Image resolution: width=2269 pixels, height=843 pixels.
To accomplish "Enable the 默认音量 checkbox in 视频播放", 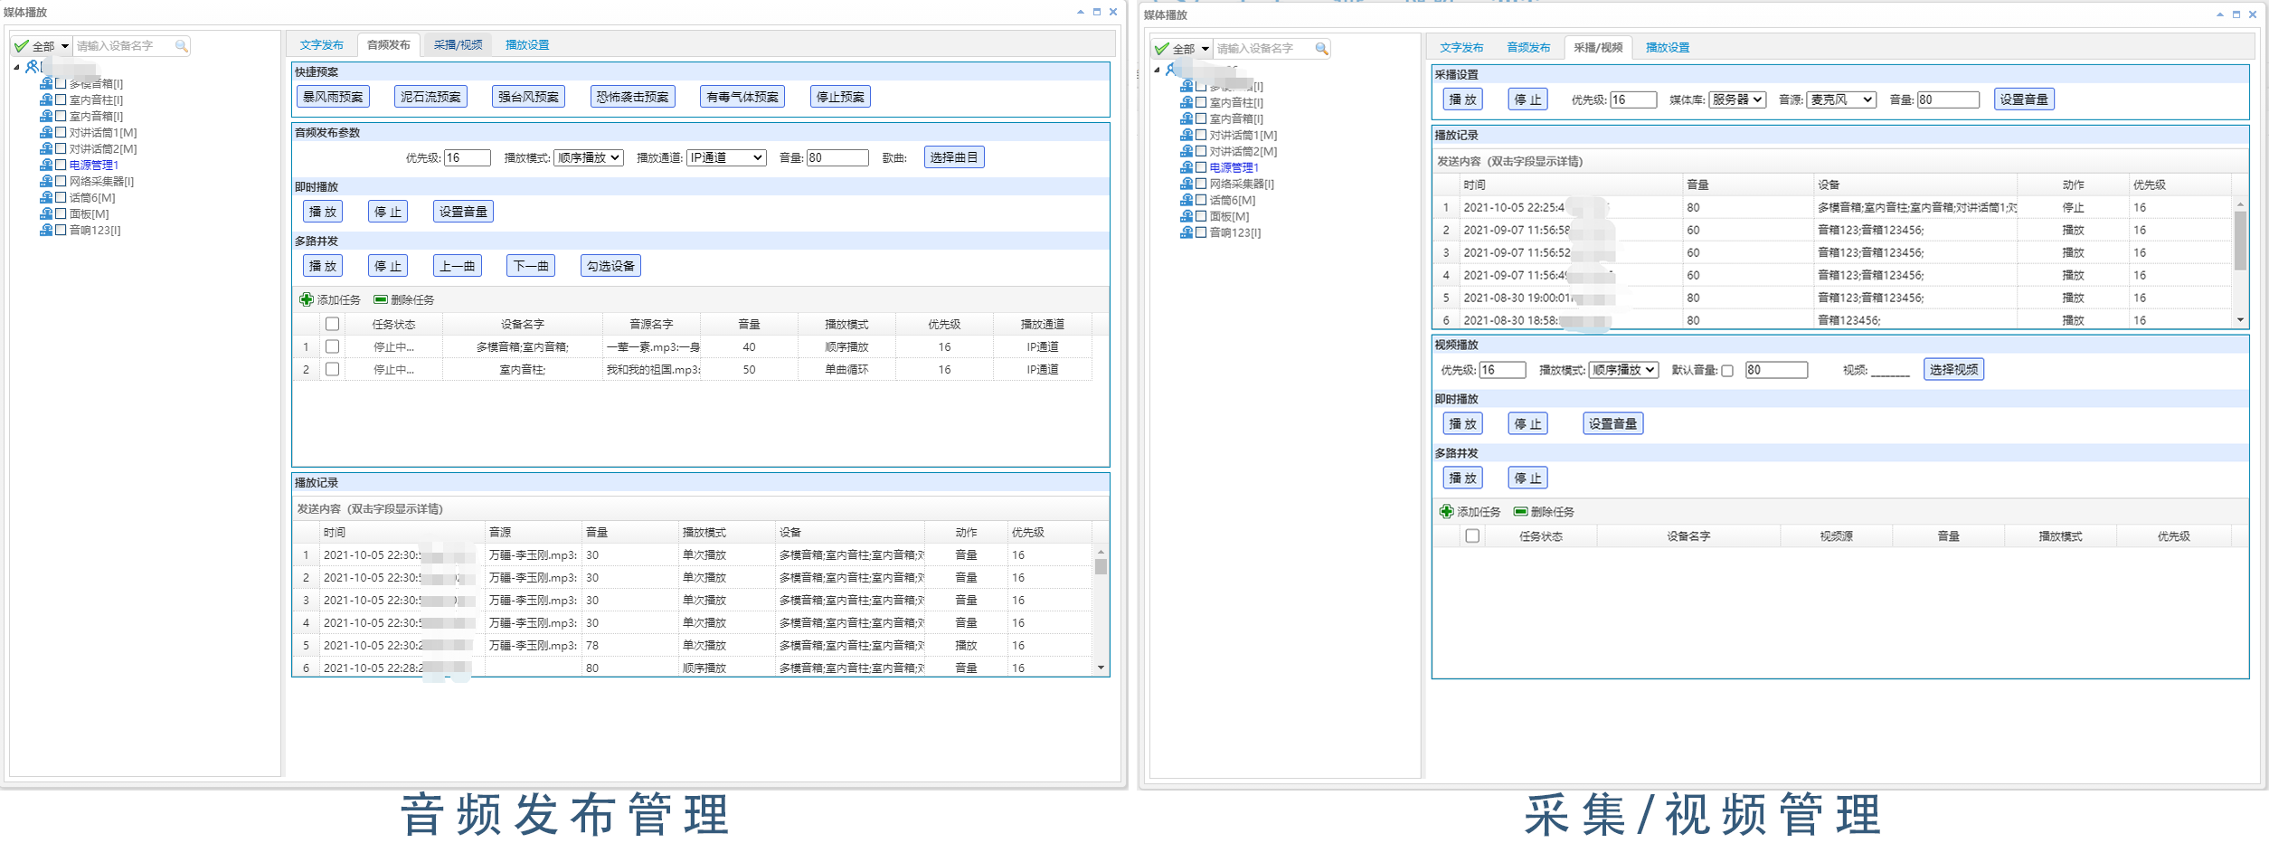I will click(x=1727, y=370).
